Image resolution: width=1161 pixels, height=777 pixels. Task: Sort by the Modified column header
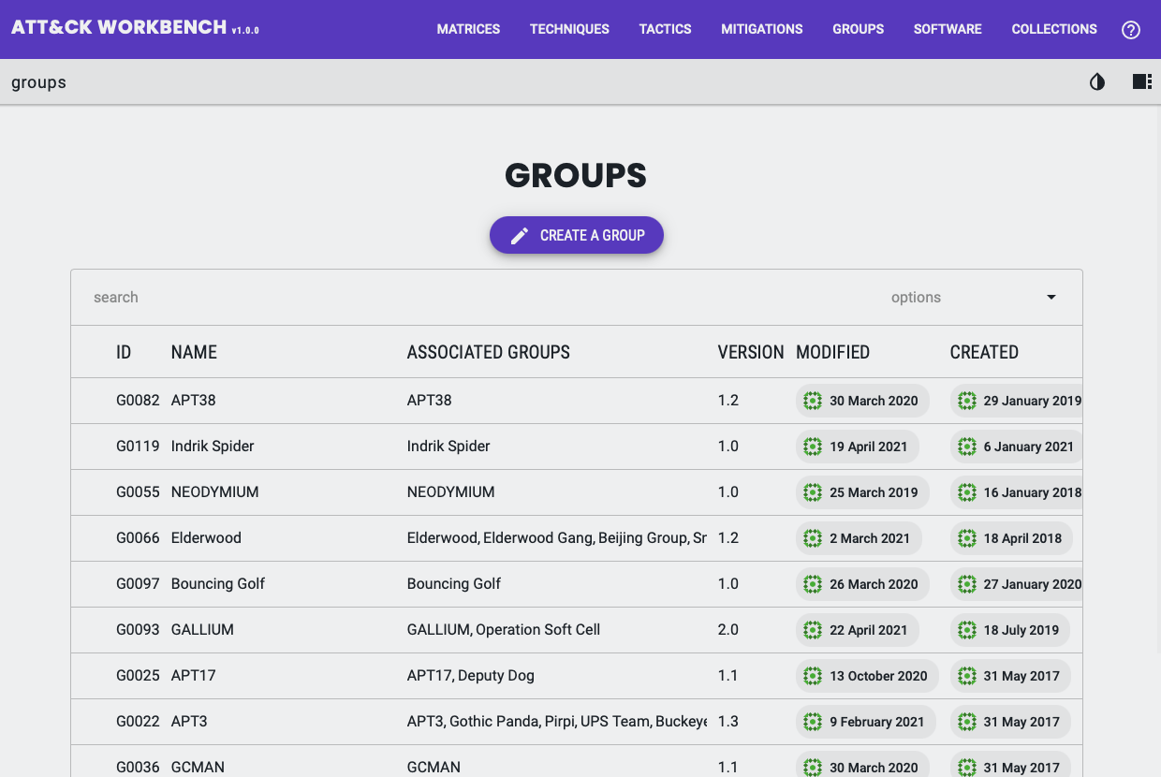click(x=832, y=352)
